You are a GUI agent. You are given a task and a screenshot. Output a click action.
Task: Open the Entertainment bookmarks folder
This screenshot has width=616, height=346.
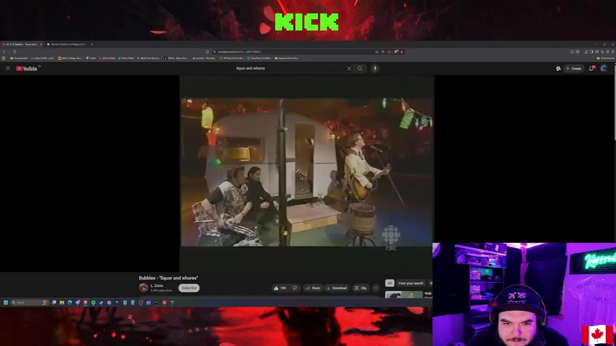point(19,58)
